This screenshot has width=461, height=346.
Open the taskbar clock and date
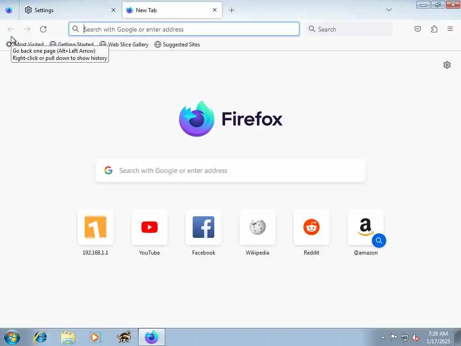tap(438, 337)
